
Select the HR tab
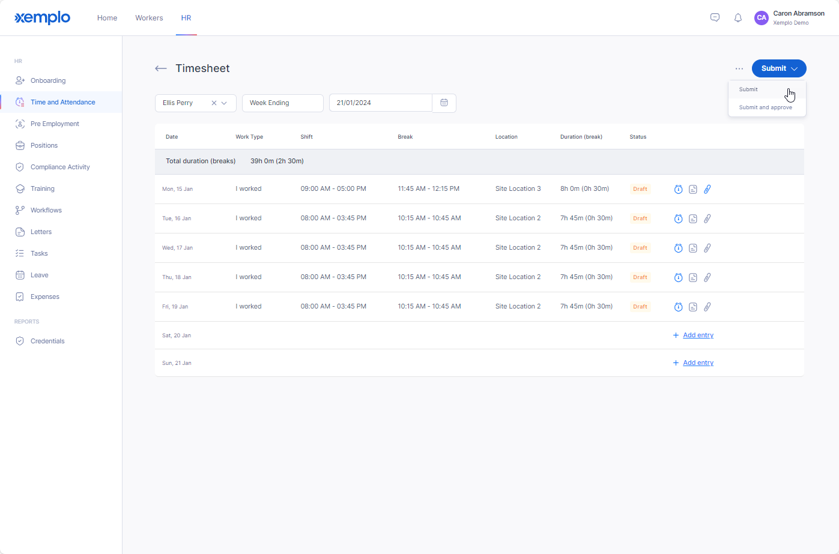click(x=186, y=18)
